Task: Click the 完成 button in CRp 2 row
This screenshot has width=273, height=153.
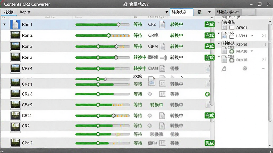Action: click(x=210, y=143)
